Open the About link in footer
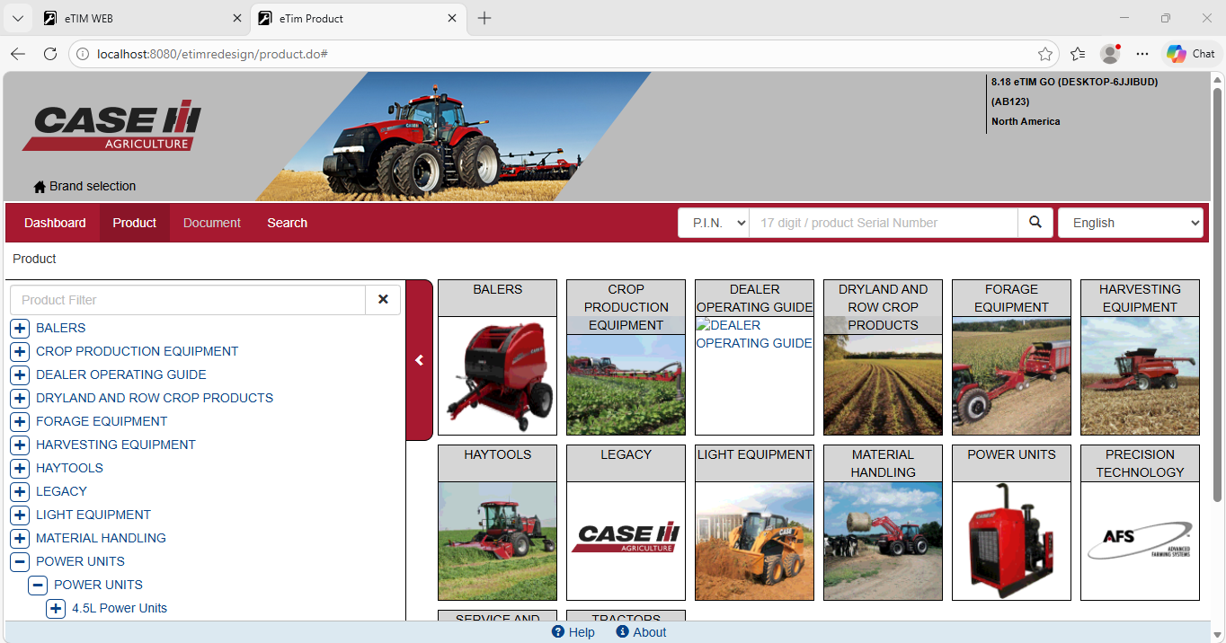1226x643 pixels. [x=641, y=632]
